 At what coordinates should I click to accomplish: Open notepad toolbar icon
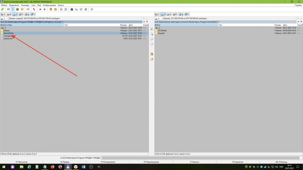click(x=92, y=9)
